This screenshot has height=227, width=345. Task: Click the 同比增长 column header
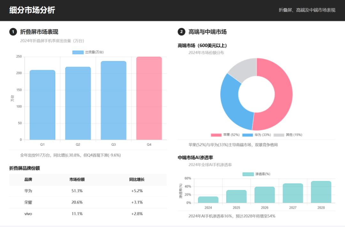pos(137,180)
